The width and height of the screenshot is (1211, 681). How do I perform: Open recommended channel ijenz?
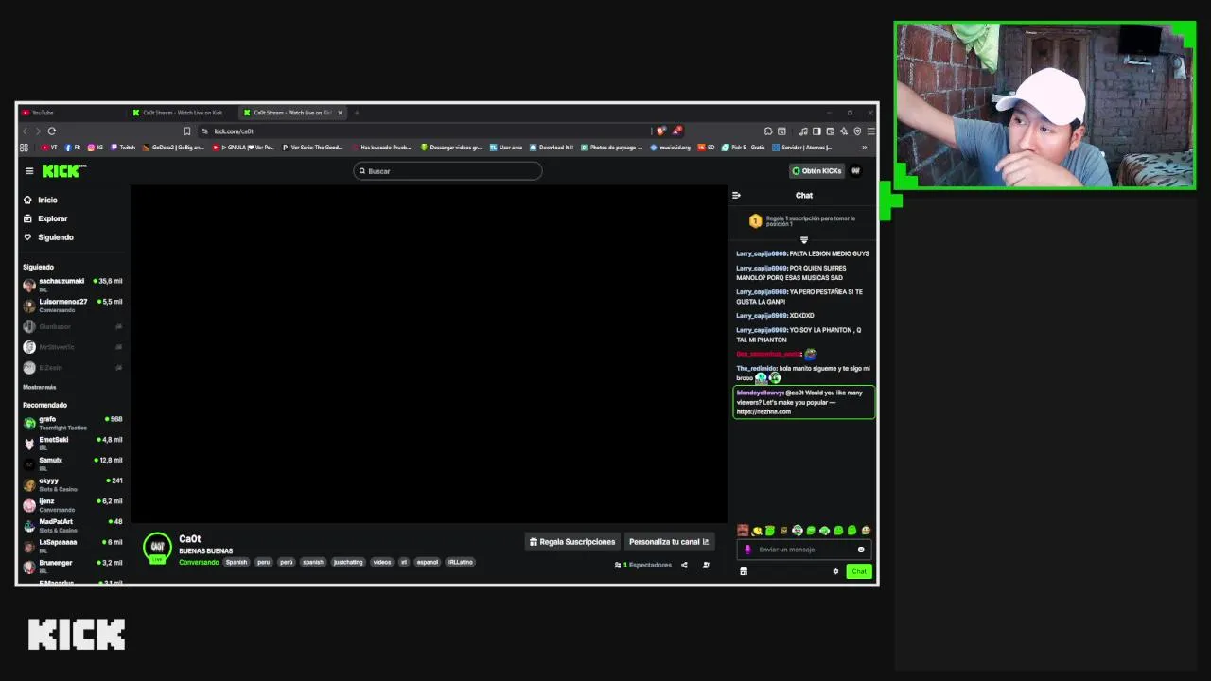(72, 504)
